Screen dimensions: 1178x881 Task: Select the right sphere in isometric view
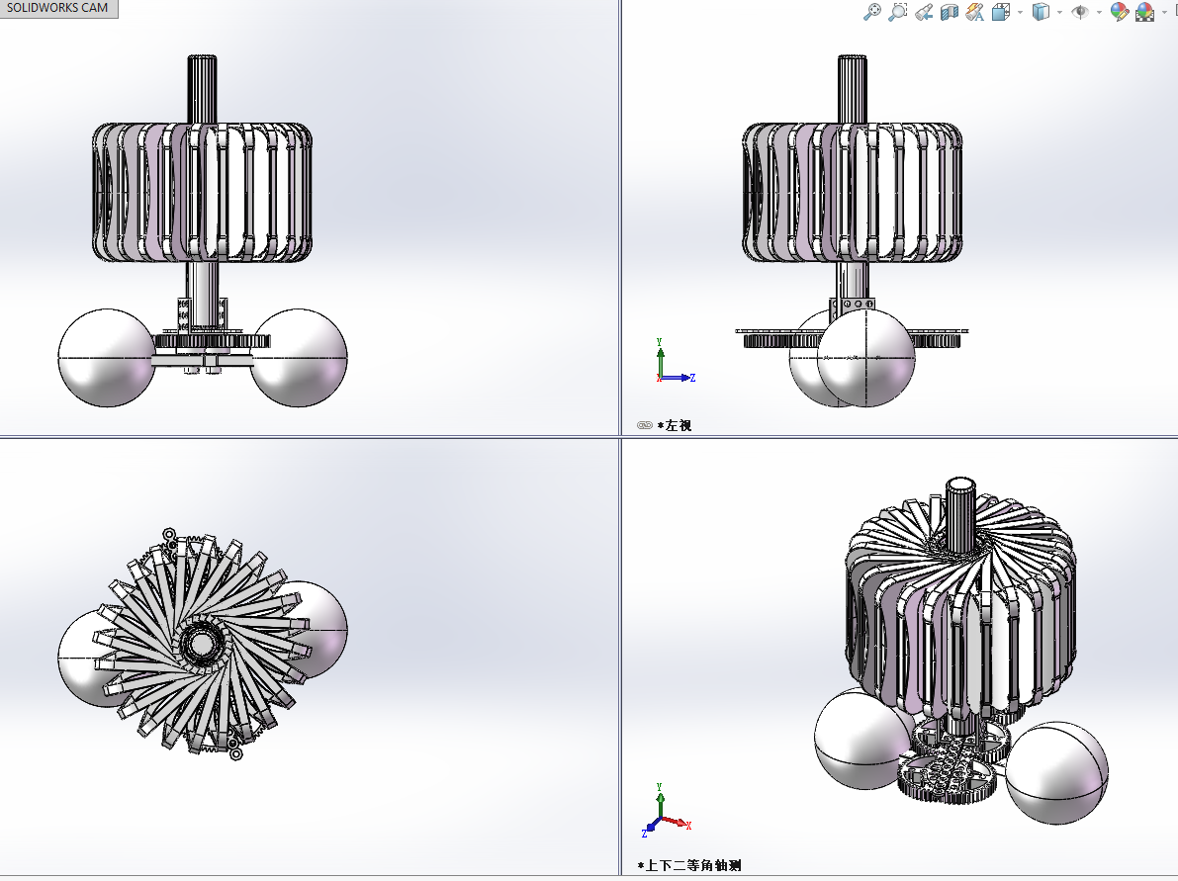pos(1056,773)
